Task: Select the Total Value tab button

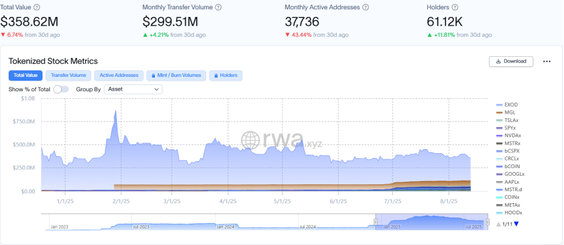Action: 26,76
